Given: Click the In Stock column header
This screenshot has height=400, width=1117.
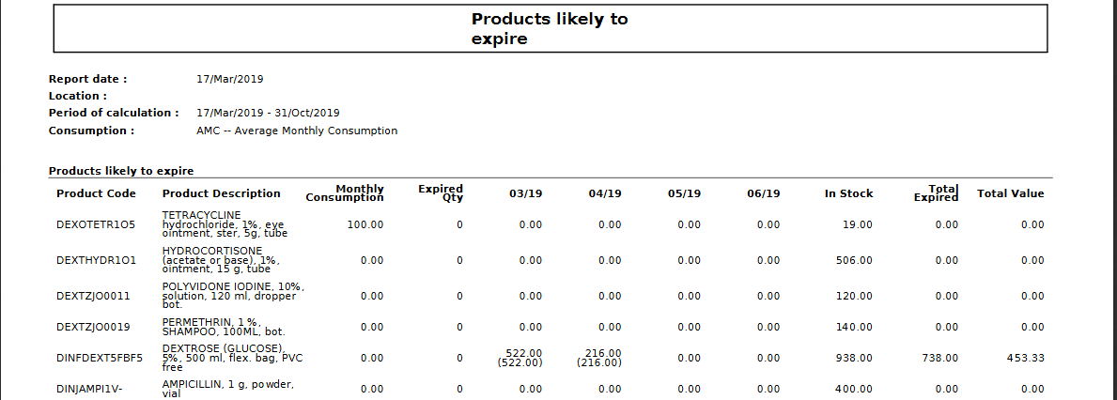Looking at the screenshot, I should pos(848,193).
